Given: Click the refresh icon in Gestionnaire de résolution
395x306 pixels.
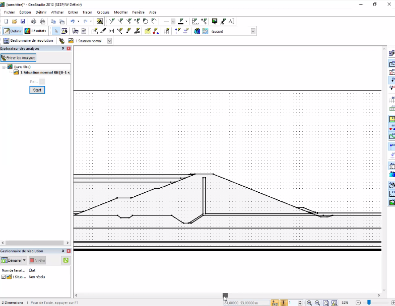Looking at the screenshot, I should tap(65, 260).
